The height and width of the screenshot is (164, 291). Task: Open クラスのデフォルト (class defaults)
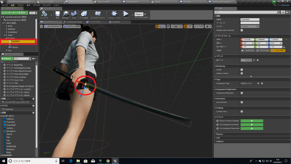(98, 15)
